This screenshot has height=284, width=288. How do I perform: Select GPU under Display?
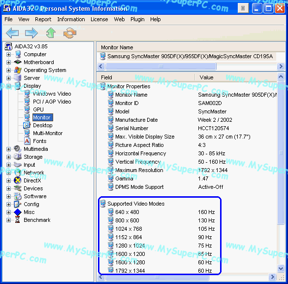[38, 109]
